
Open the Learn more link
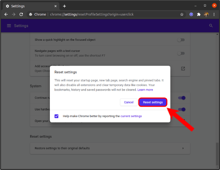[x=145, y=90]
